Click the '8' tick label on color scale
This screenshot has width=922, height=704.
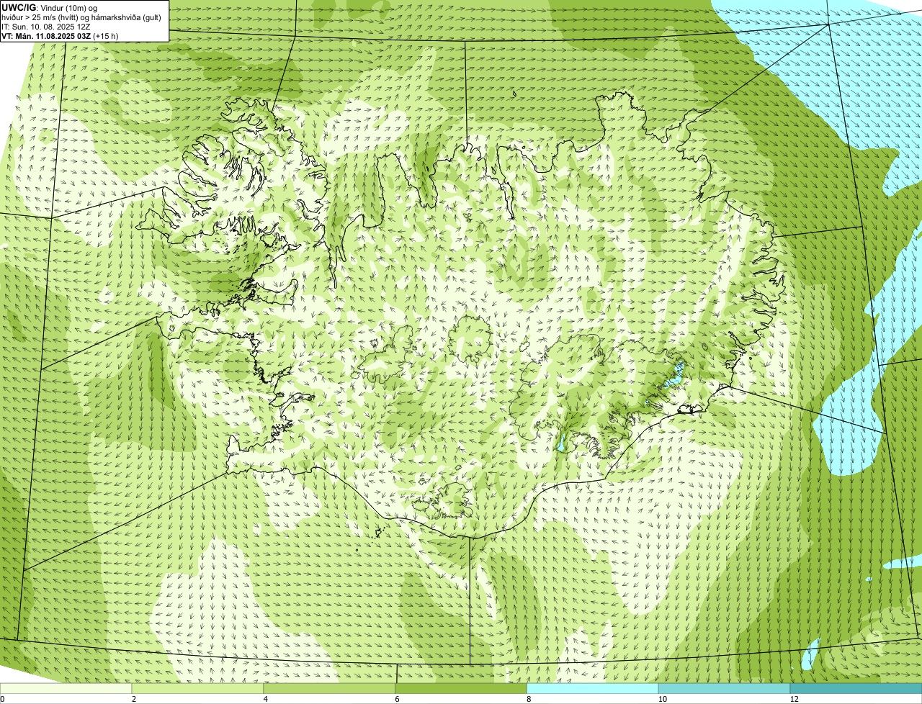pos(528,699)
